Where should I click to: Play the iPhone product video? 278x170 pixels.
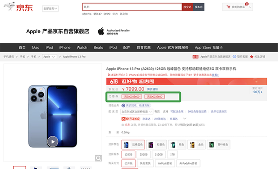point(53,141)
